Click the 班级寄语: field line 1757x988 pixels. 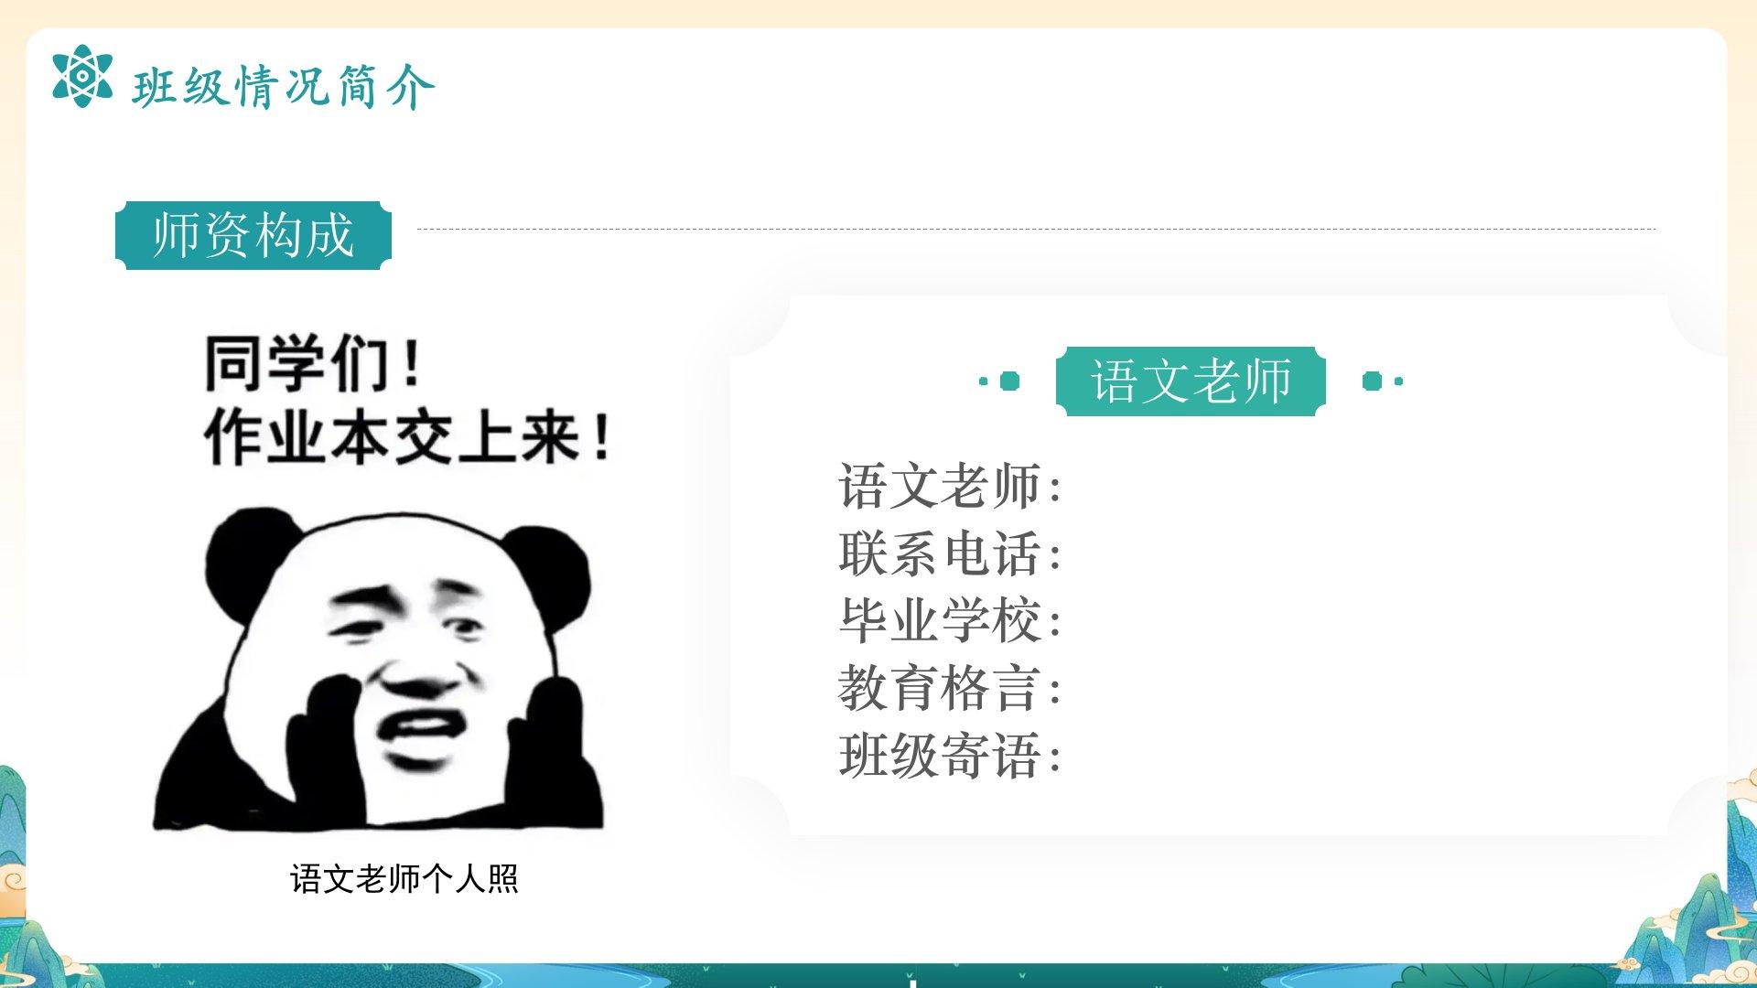click(x=950, y=756)
